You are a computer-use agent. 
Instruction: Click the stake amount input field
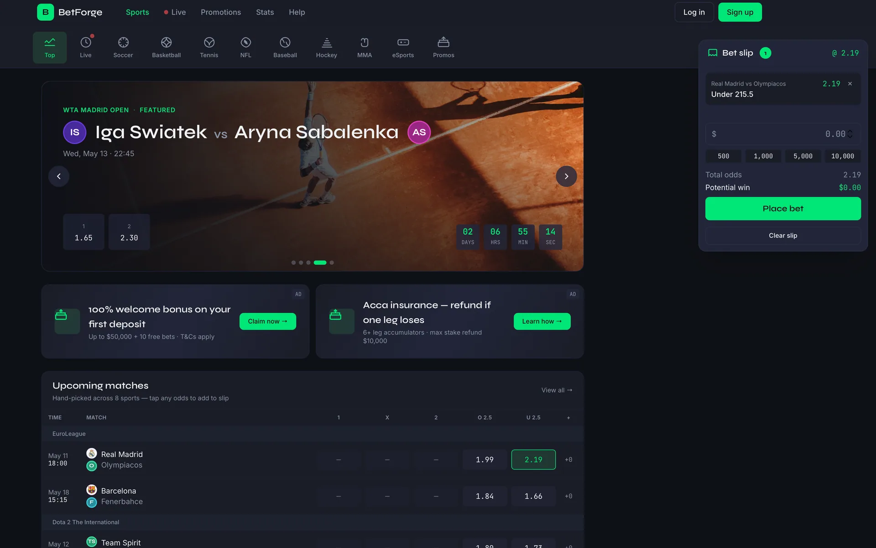click(783, 134)
